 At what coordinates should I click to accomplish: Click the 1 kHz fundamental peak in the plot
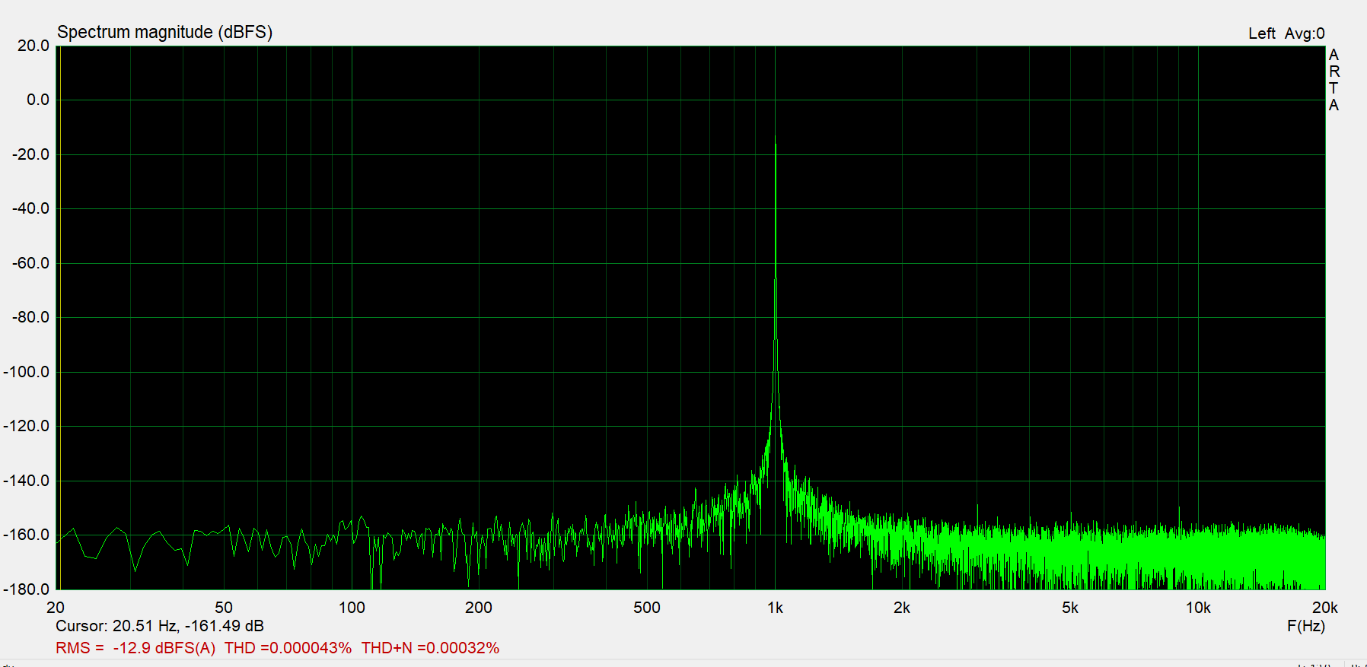click(775, 138)
